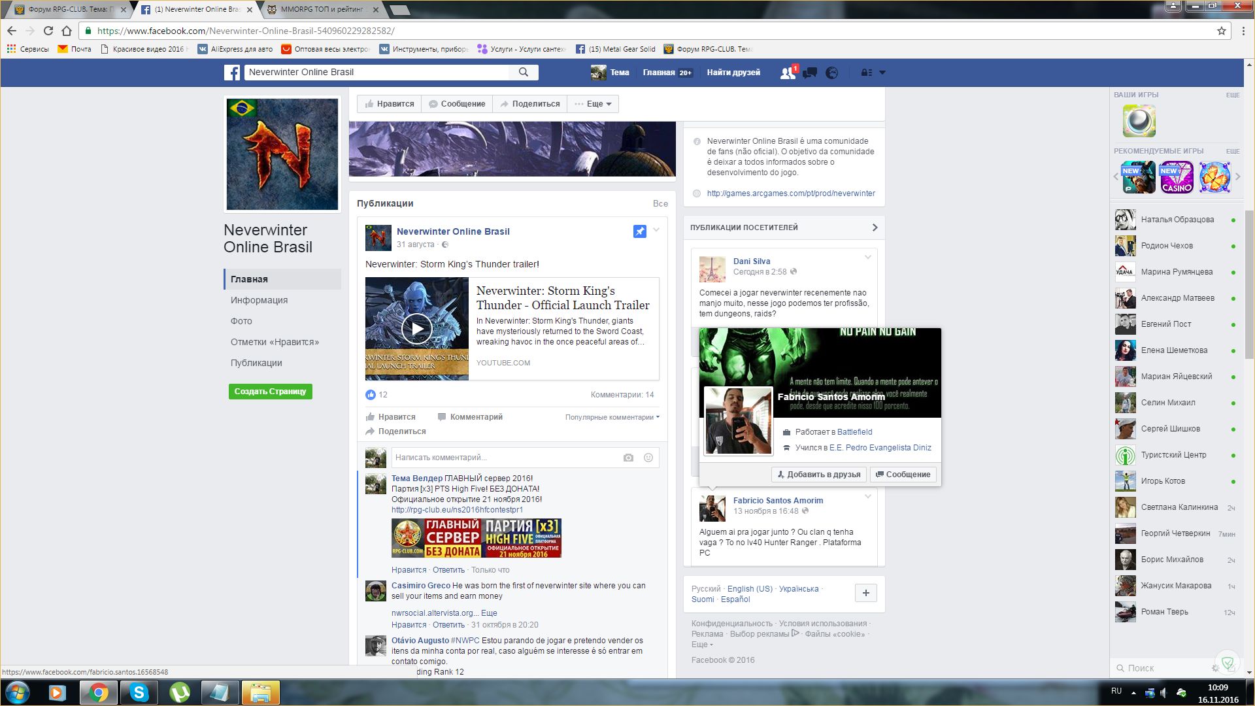Open Популярные комментарии sort dropdown
This screenshot has height=706, width=1255.
612,417
